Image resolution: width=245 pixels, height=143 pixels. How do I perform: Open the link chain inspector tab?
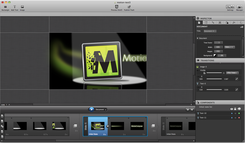[x=213, y=23]
